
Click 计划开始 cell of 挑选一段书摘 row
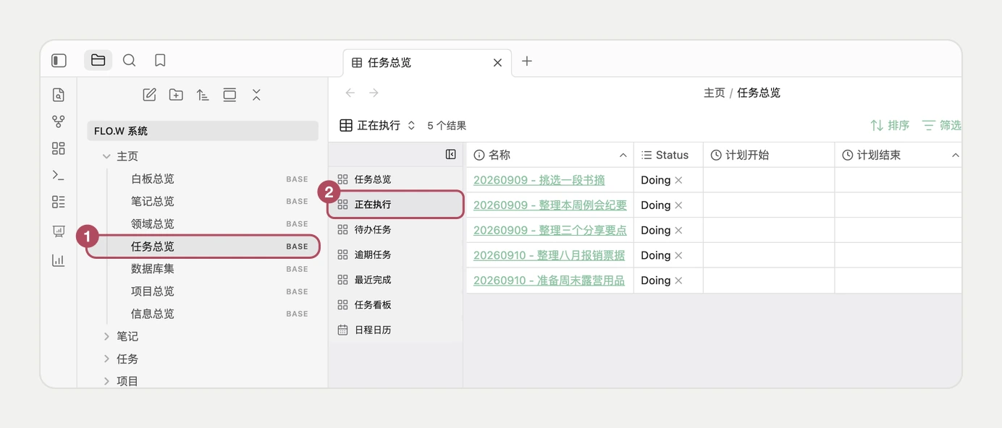pos(769,180)
